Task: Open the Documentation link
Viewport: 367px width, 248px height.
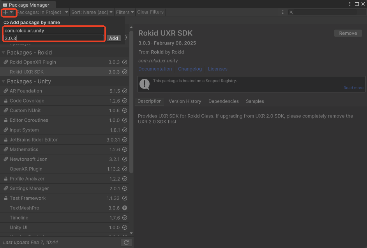Action: pos(155,69)
